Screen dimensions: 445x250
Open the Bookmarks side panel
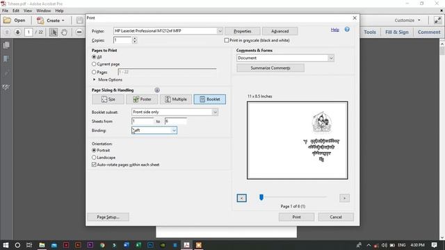point(6,59)
